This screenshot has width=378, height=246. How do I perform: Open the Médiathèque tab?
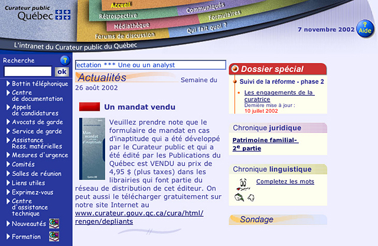tap(132, 25)
